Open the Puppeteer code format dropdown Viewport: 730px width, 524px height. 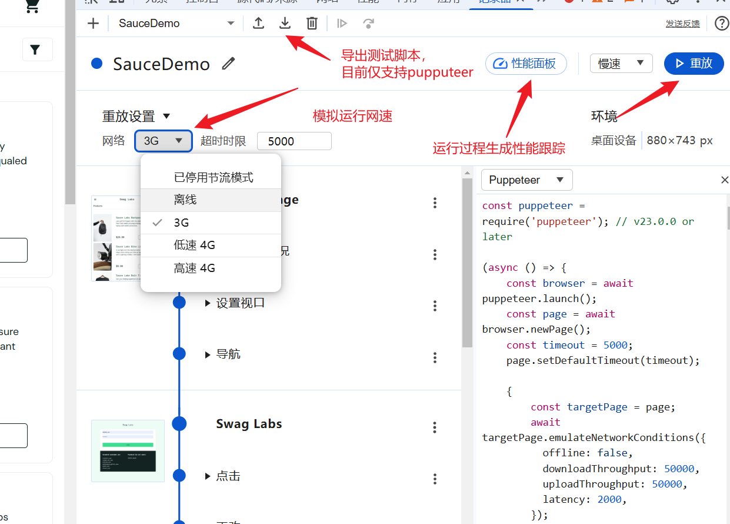526,180
